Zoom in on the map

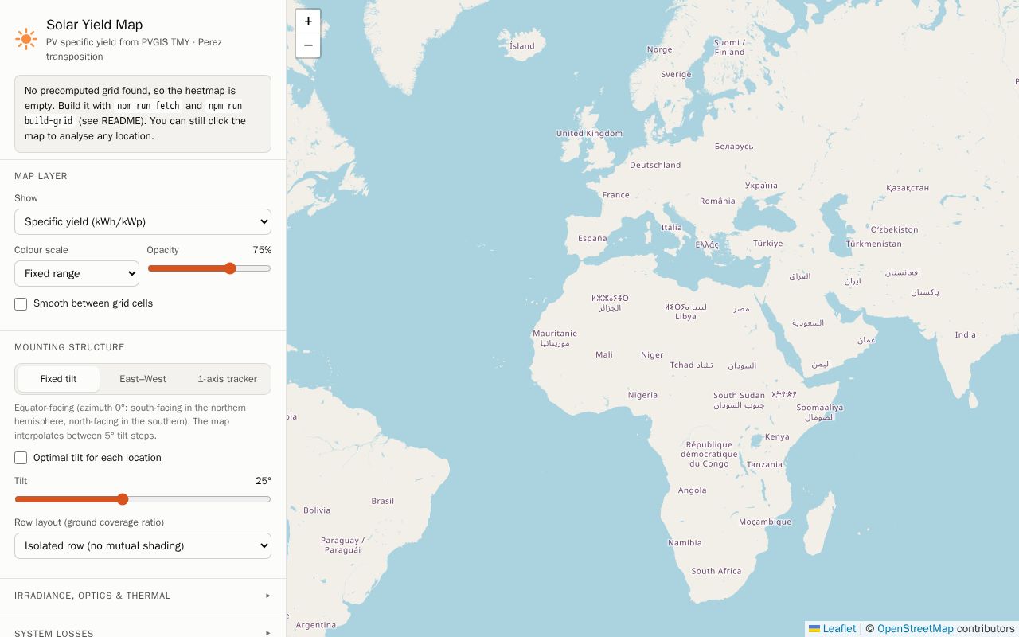[x=308, y=21]
